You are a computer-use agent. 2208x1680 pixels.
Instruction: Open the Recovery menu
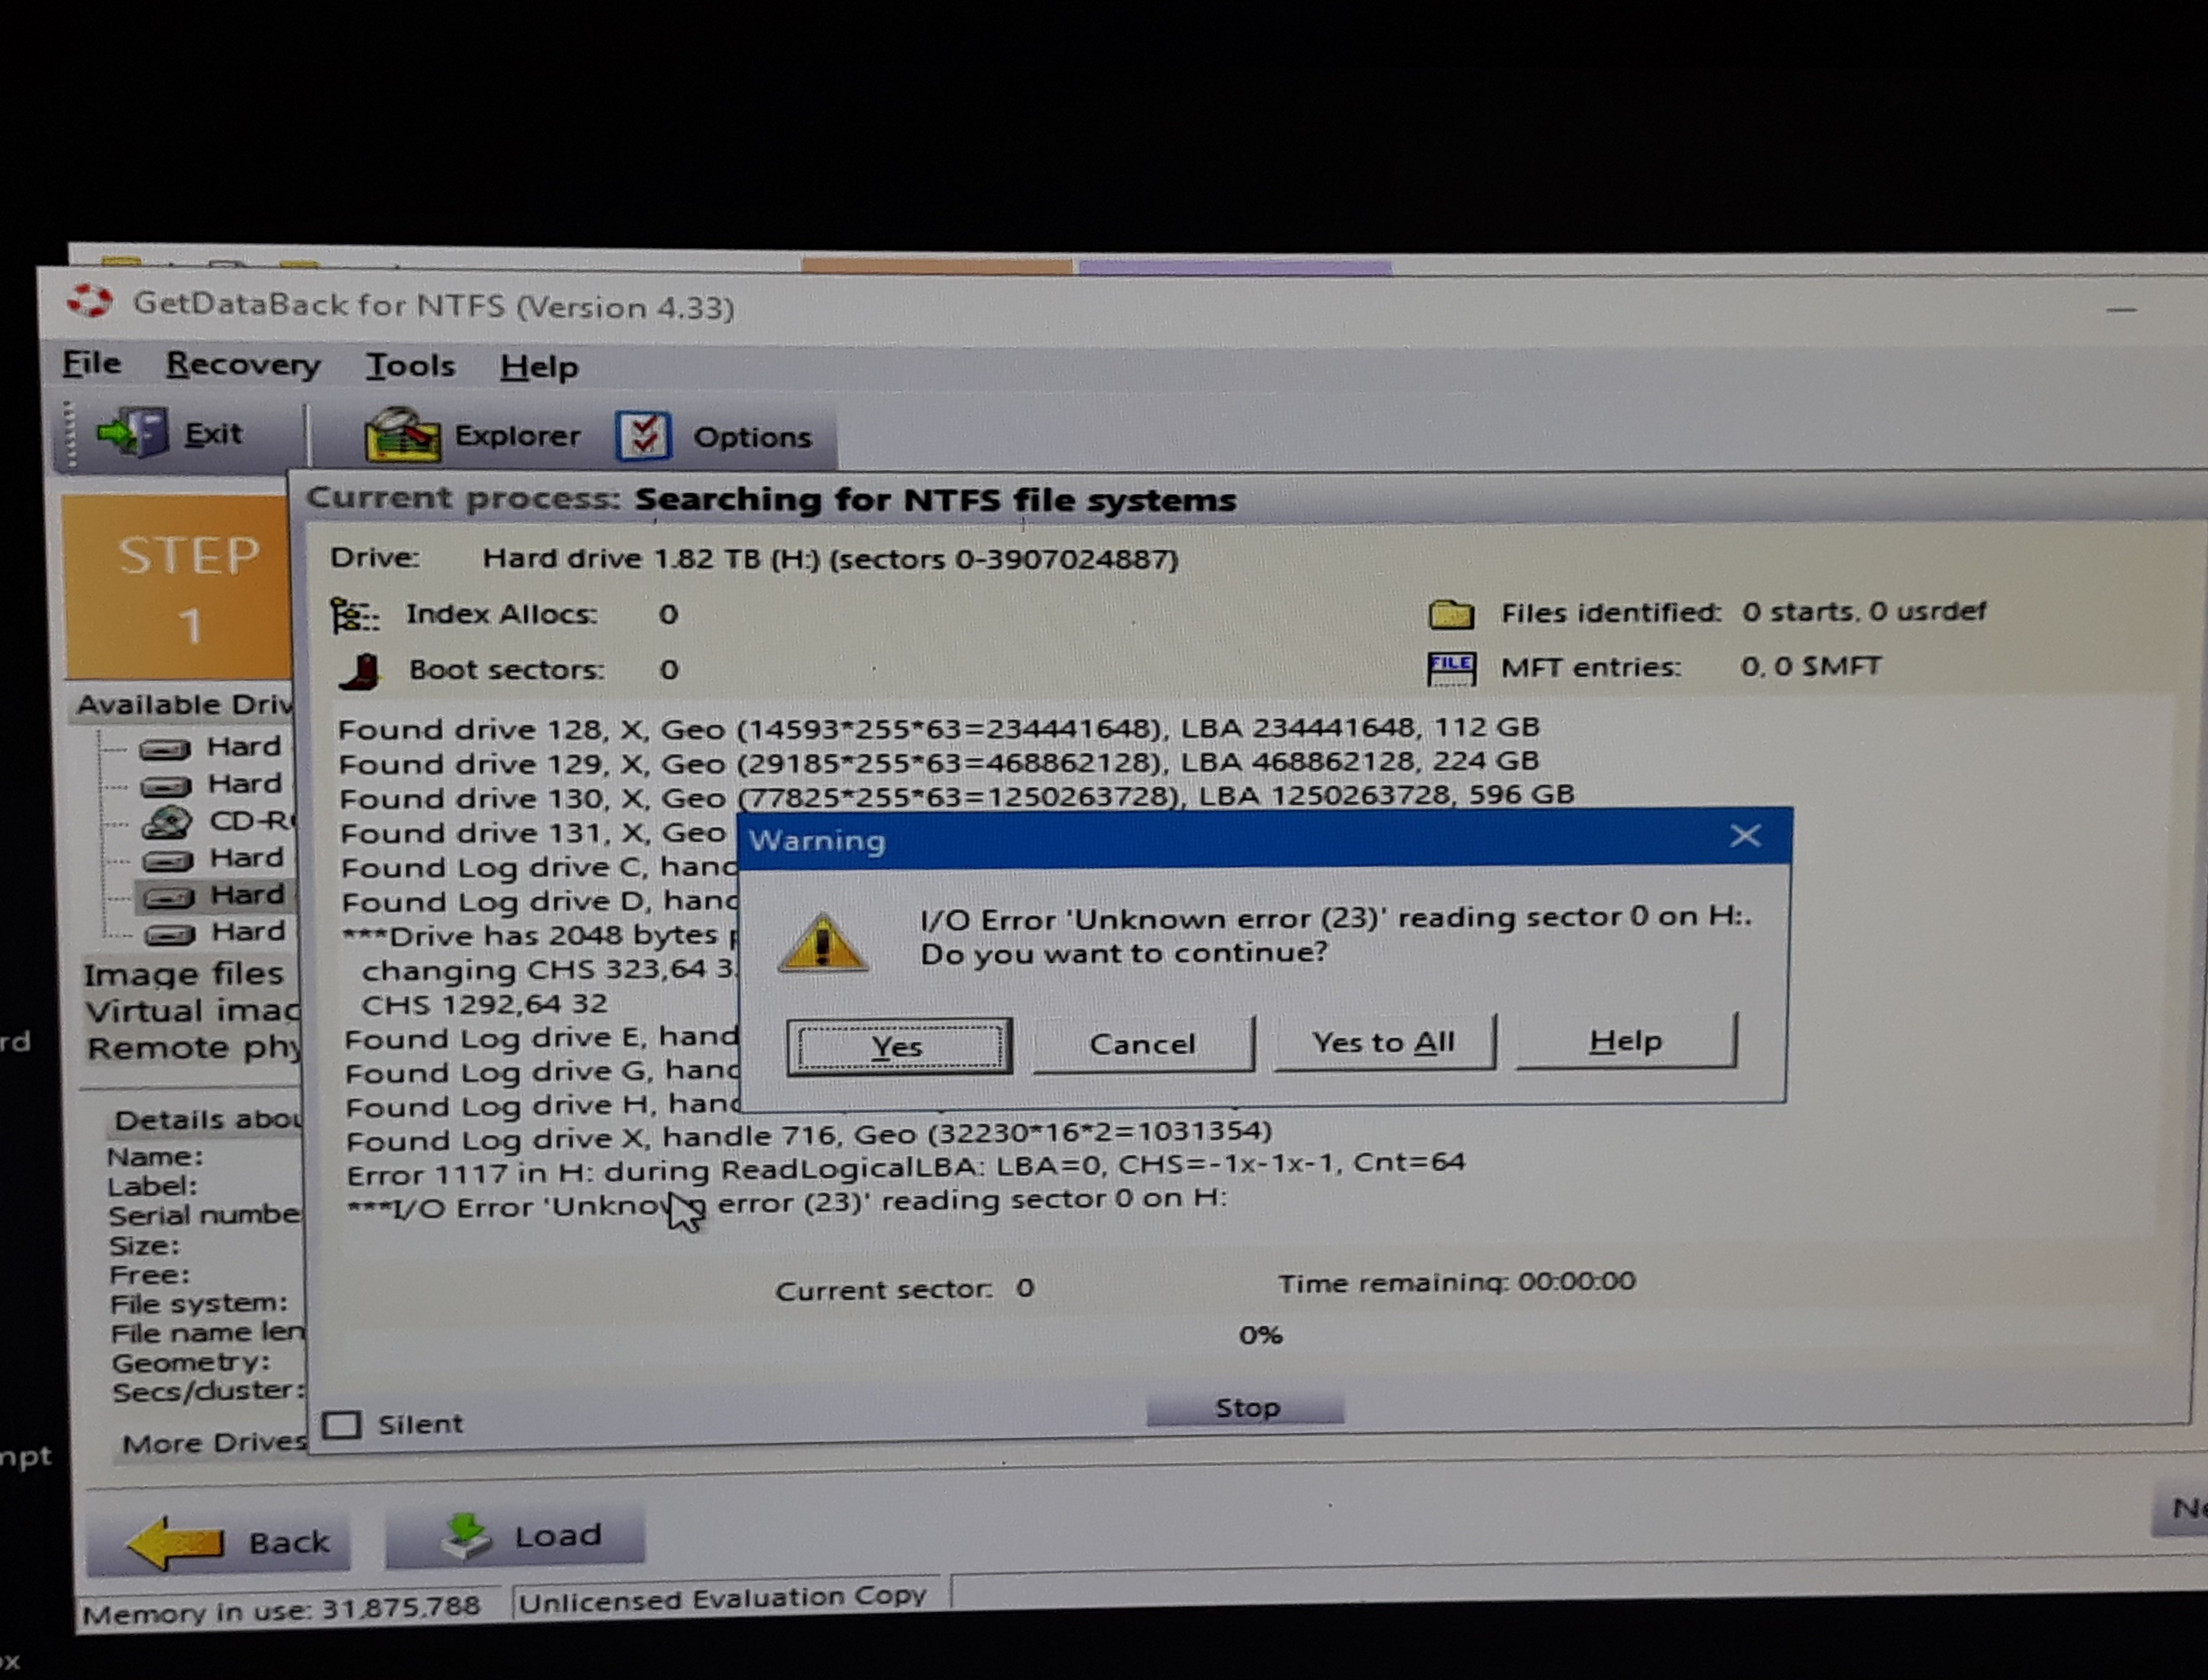point(243,365)
